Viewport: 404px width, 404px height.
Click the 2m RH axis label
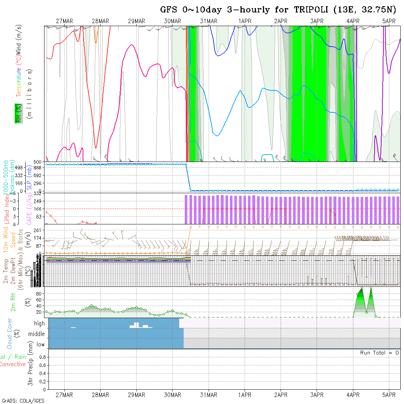pyautogui.click(x=13, y=302)
